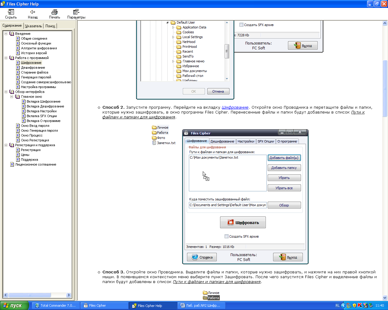This screenshot has height=310, width=388.
Task: Collapse the Работа с программой section
Action: 6,58
